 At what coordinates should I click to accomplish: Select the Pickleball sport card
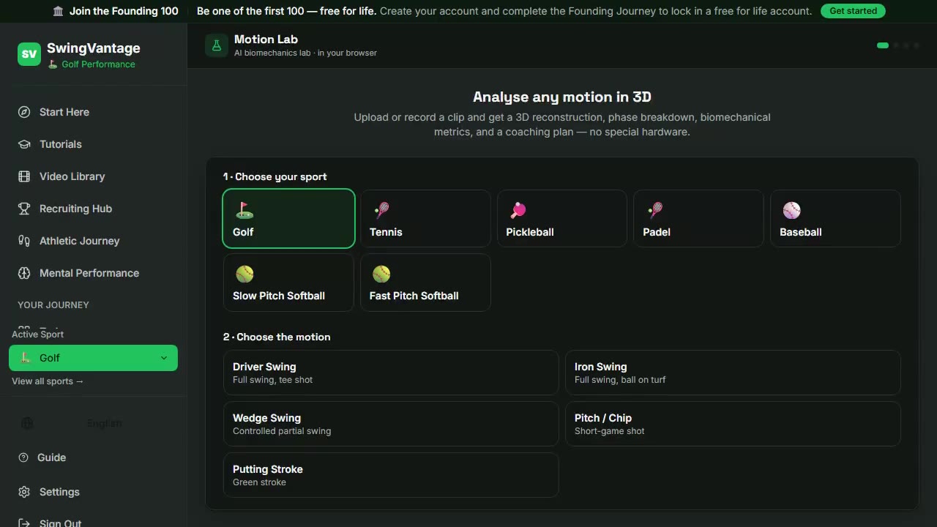point(562,219)
